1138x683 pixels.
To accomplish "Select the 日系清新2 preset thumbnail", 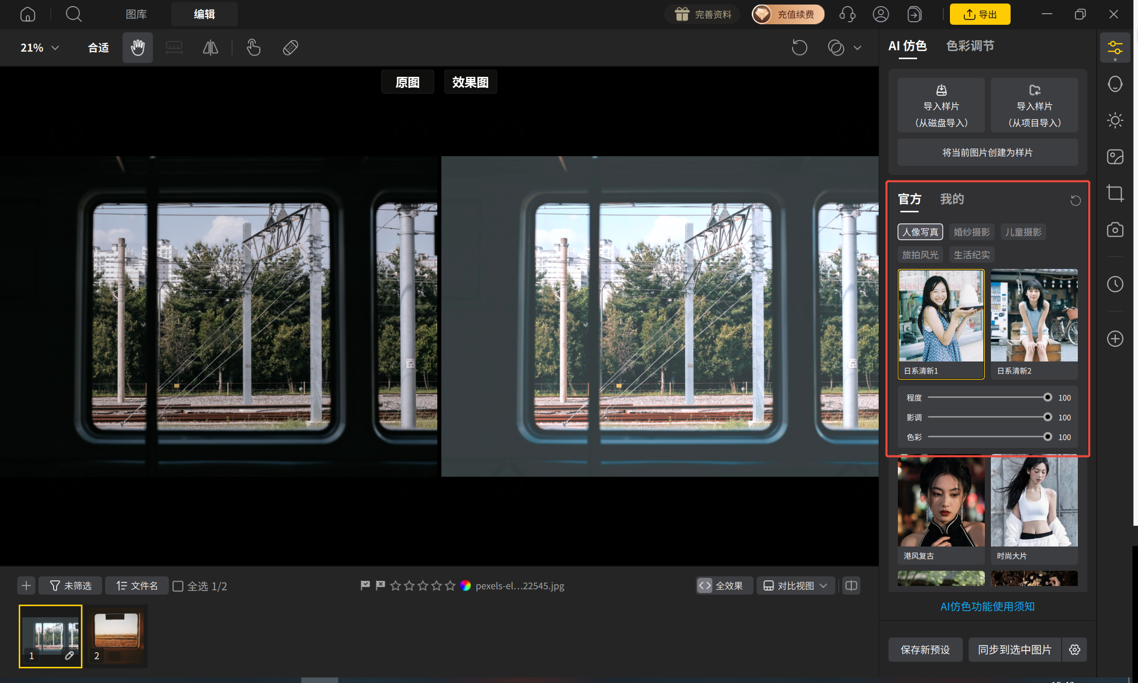I will [x=1034, y=324].
